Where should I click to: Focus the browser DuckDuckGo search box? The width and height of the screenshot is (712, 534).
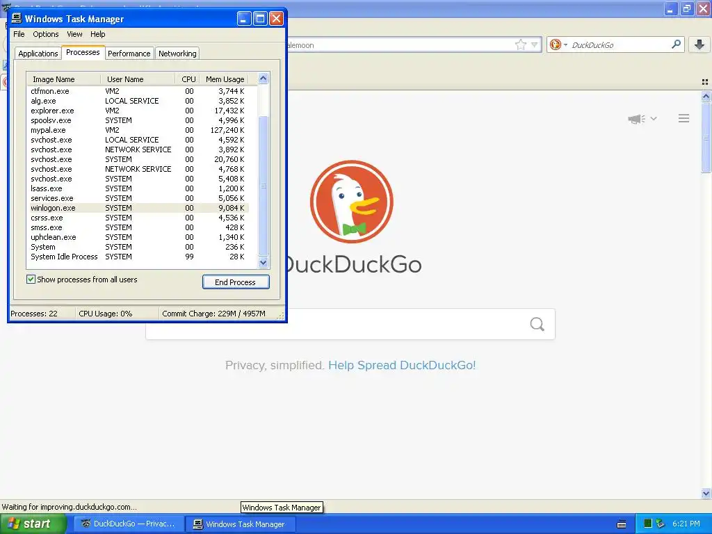tap(617, 44)
